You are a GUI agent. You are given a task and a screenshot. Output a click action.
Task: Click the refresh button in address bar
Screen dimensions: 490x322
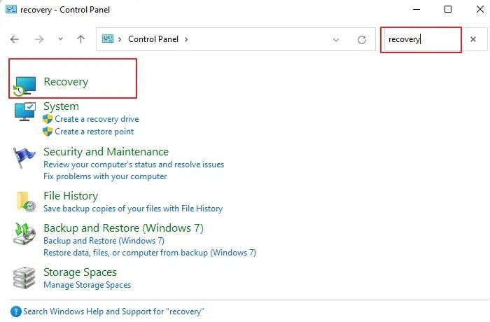pyautogui.click(x=362, y=40)
